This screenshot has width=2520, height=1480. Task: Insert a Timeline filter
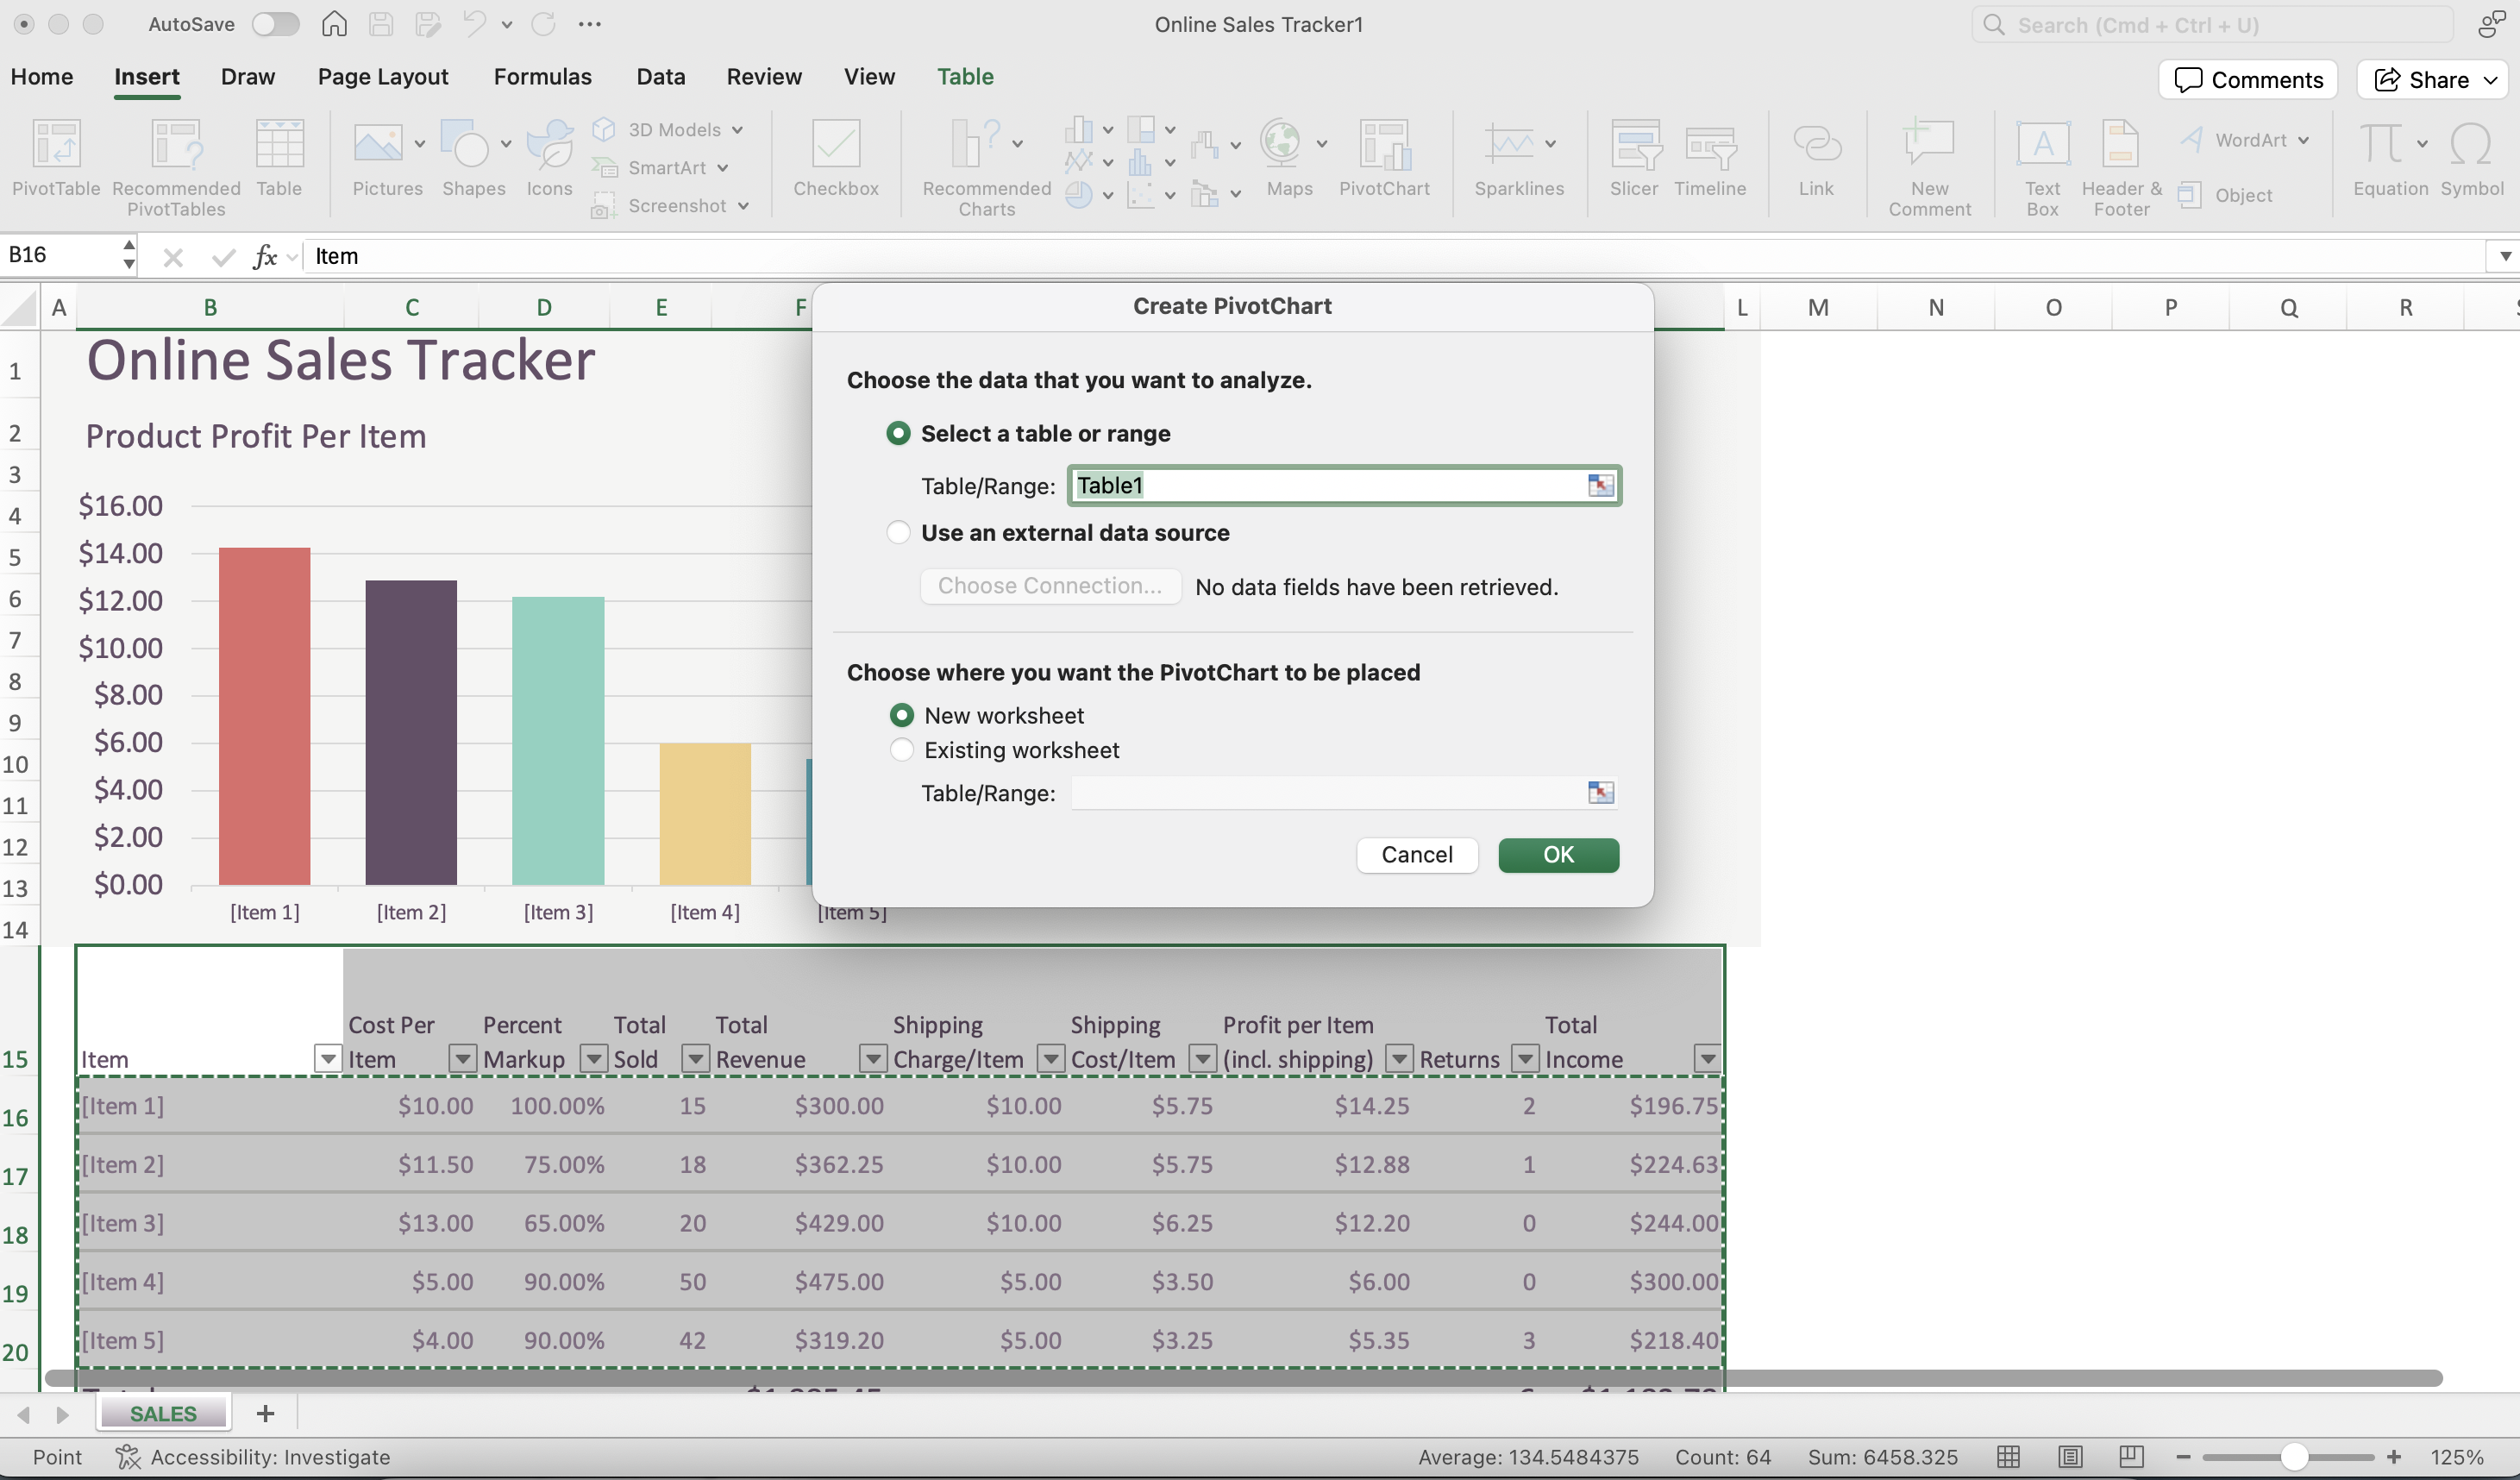[x=1710, y=158]
